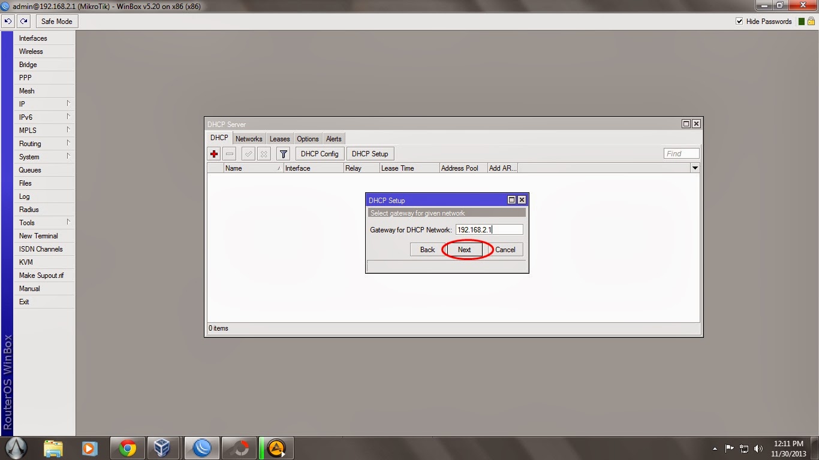Image resolution: width=819 pixels, height=460 pixels.
Task: Launch Google Chrome from the taskbar
Action: coord(128,447)
